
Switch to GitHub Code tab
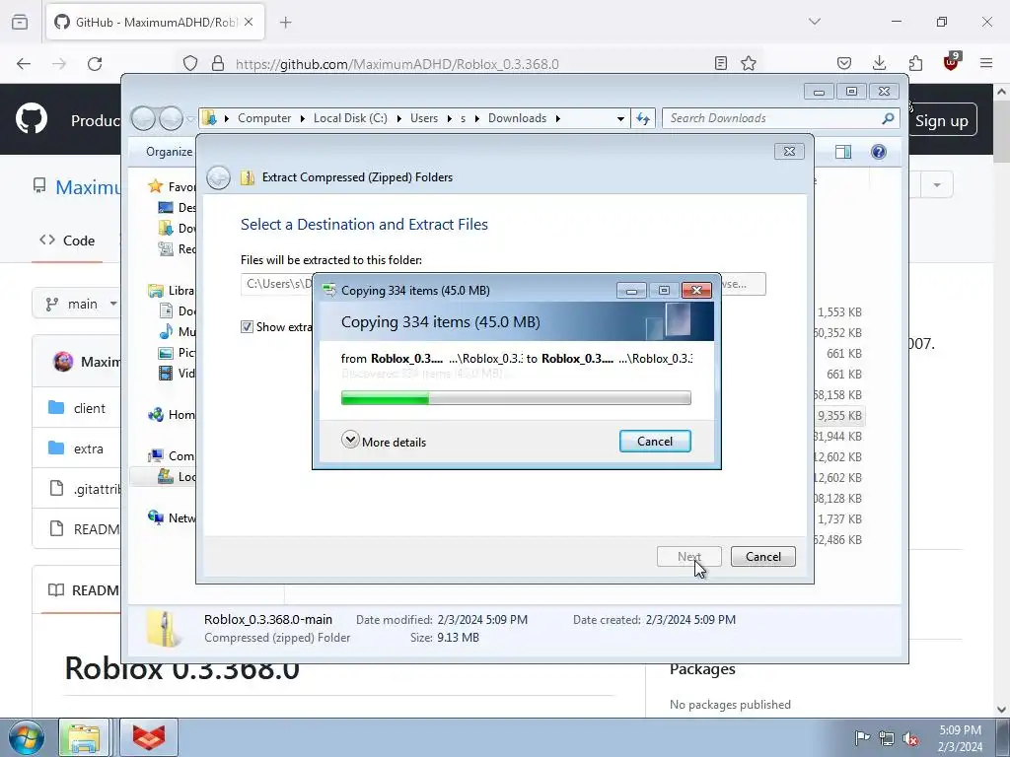coord(67,241)
